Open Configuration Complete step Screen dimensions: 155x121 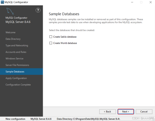[18, 85]
